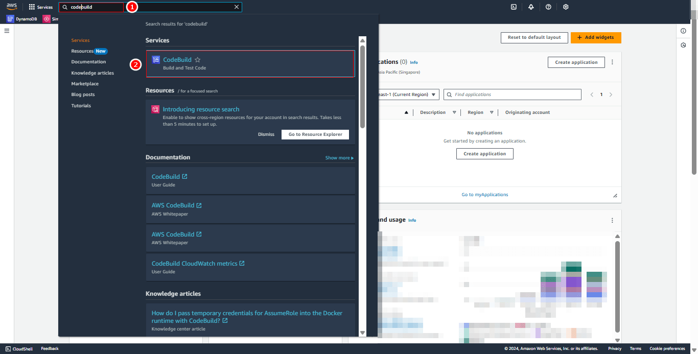Image resolution: width=698 pixels, height=354 pixels.
Task: Click Info link beside Cost and usage
Action: tap(412, 220)
